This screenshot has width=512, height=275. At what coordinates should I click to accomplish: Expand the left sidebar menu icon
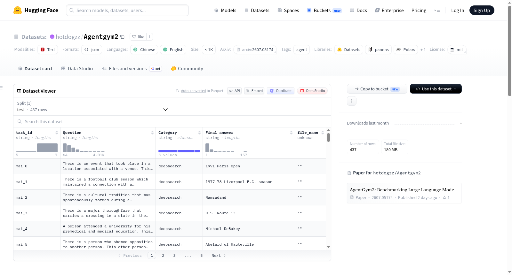point(2,88)
